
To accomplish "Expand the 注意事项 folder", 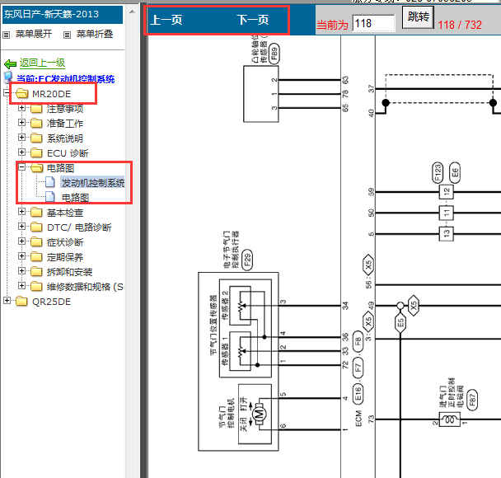I will point(21,108).
